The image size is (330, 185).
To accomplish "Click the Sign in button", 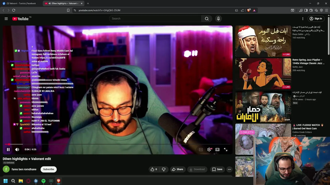I will tap(316, 19).
